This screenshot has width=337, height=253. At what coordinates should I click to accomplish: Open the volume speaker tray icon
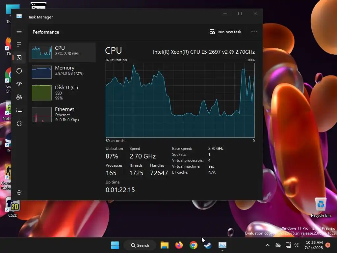click(297, 245)
